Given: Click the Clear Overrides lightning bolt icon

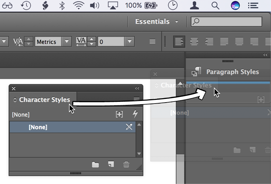Looking at the screenshot, I should [x=135, y=114].
